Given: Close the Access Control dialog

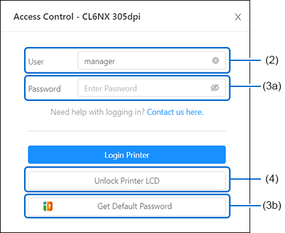Looking at the screenshot, I should coord(238,17).
